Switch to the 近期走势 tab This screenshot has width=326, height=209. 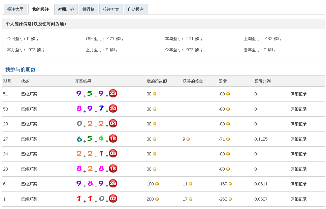(66, 9)
